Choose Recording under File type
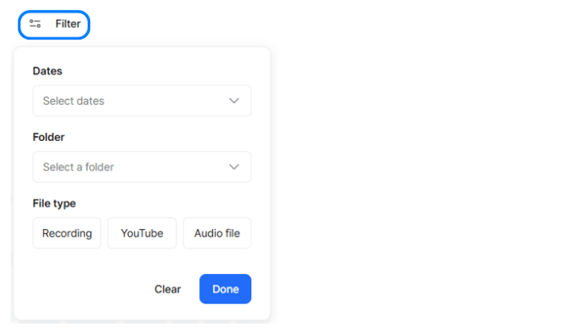 67,233
